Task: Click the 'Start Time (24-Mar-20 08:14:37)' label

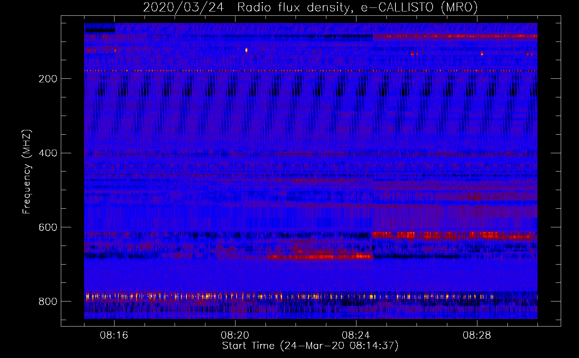Action: [x=310, y=346]
